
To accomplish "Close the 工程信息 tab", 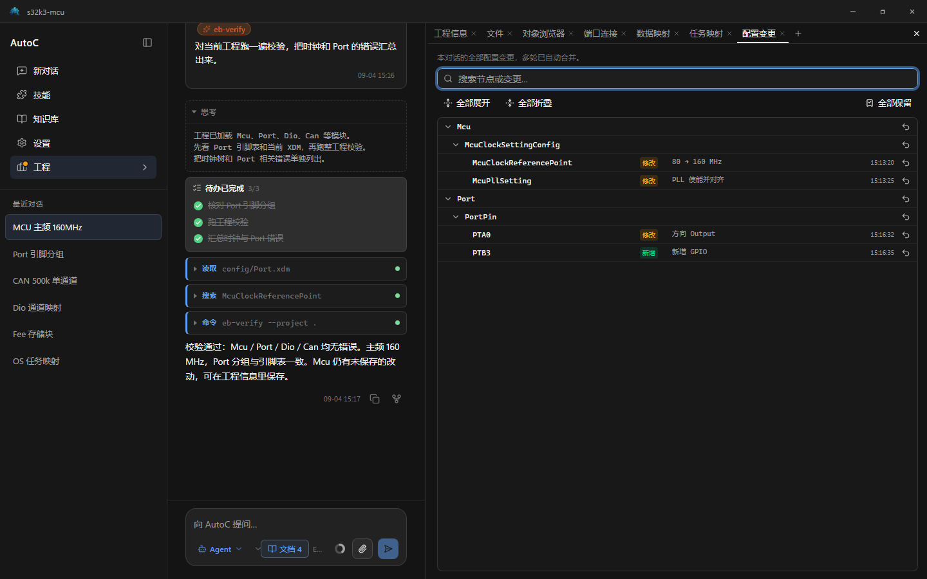I will [x=474, y=33].
